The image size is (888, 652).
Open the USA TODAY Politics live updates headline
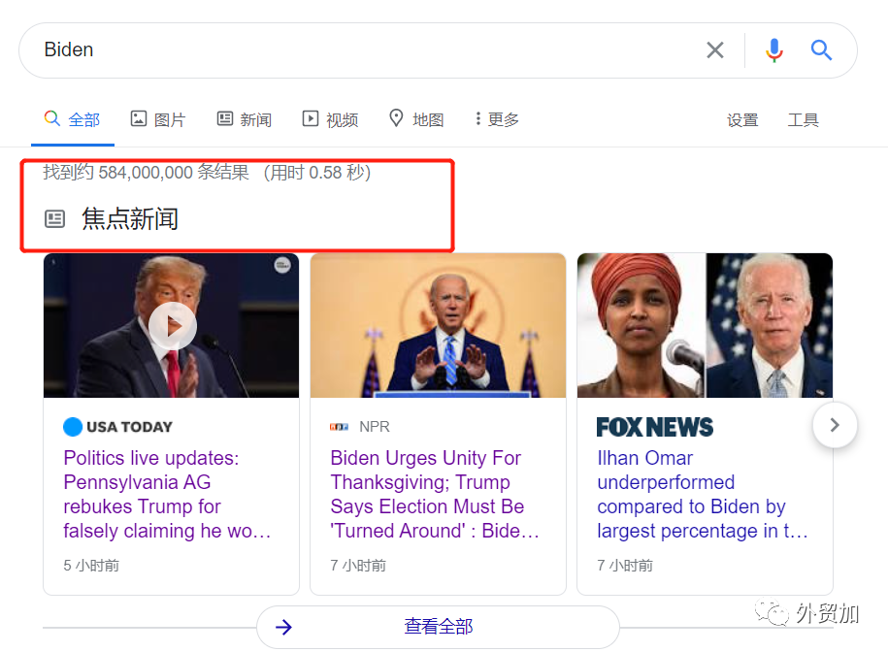point(167,494)
